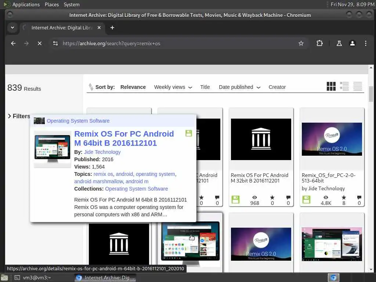Image resolution: width=376 pixels, height=282 pixels.
Task: Click the scrollbar up arrow
Action: pyautogui.click(x=371, y=68)
